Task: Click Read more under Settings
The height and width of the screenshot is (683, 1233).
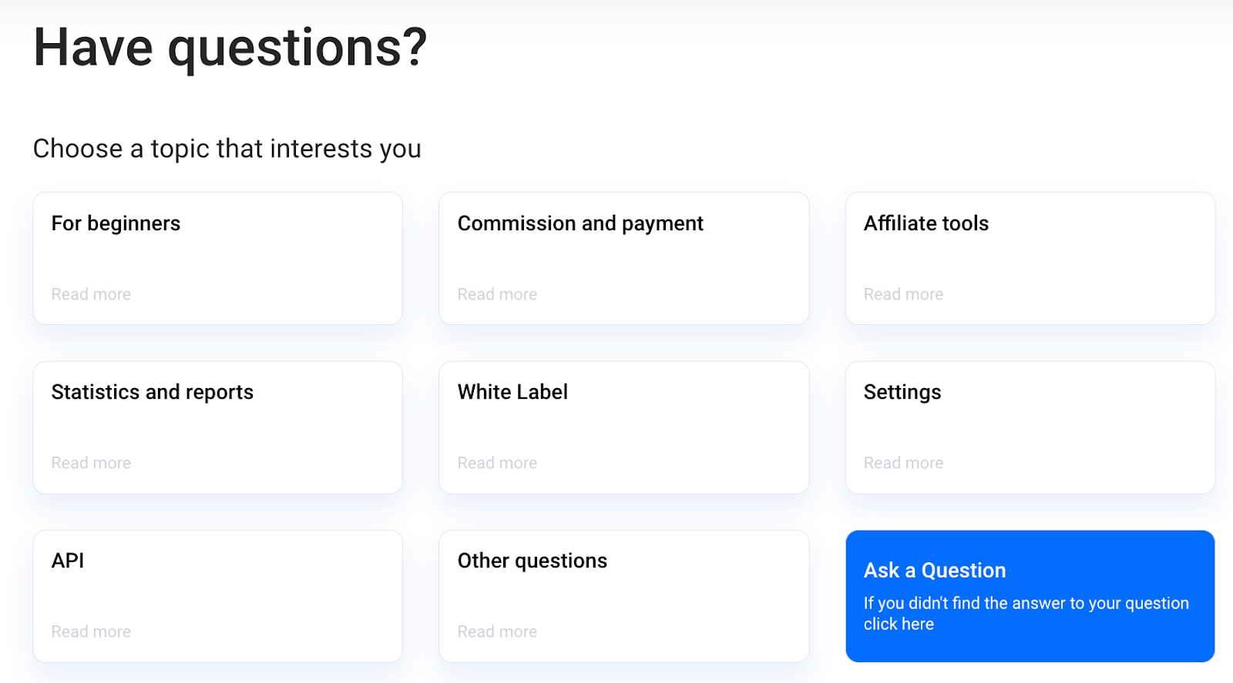Action: pos(903,463)
